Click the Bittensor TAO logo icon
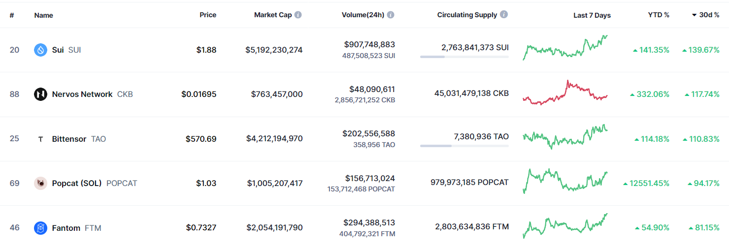The height and width of the screenshot is (250, 729). pos(40,139)
